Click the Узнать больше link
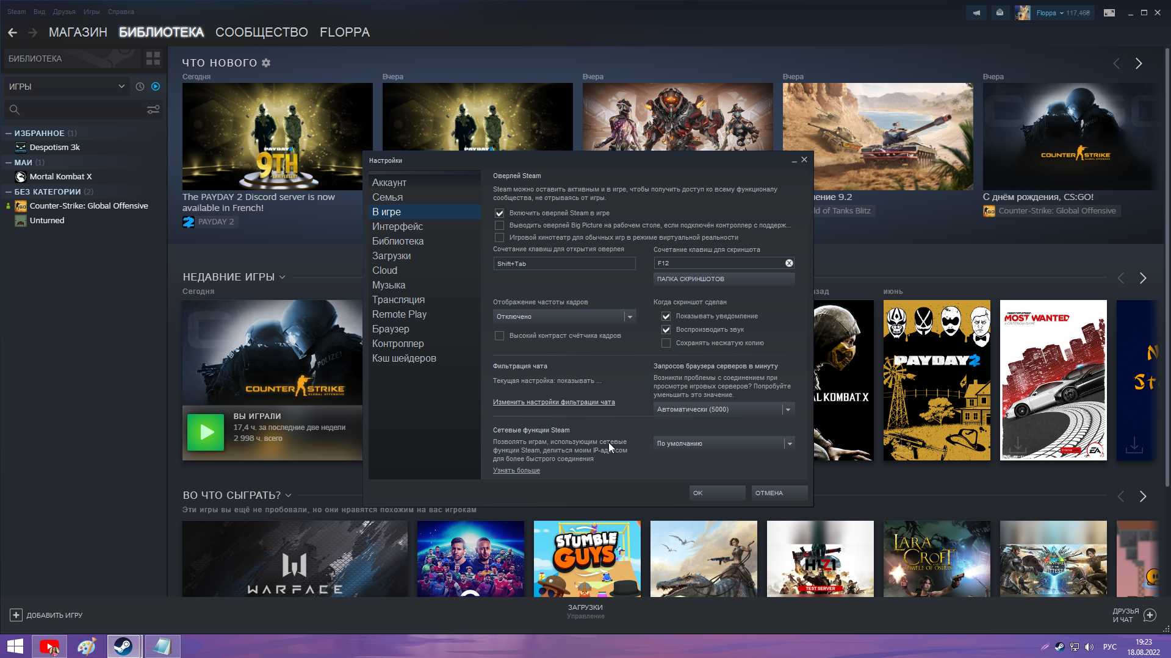The height and width of the screenshot is (658, 1171). coord(516,470)
